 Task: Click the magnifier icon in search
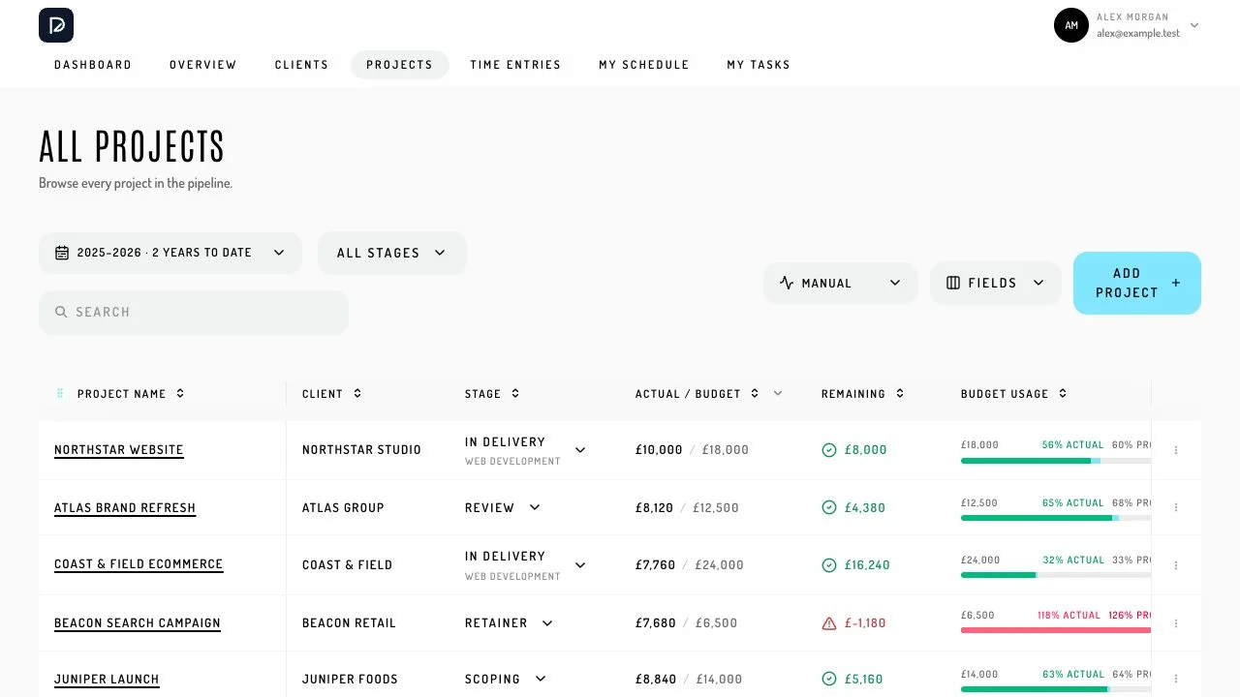pos(61,312)
